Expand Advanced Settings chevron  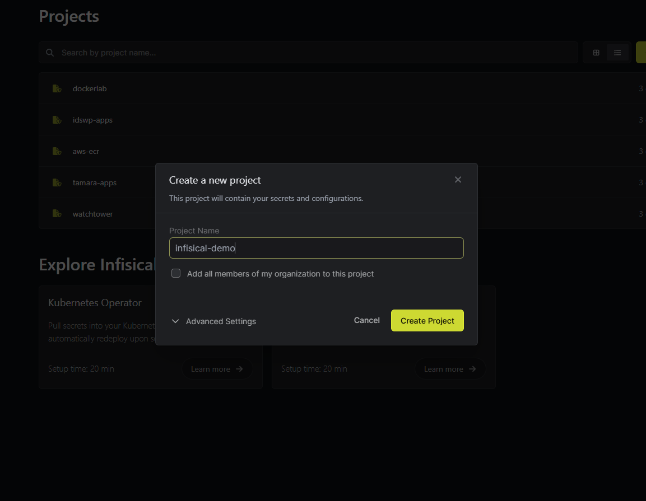[x=175, y=321]
